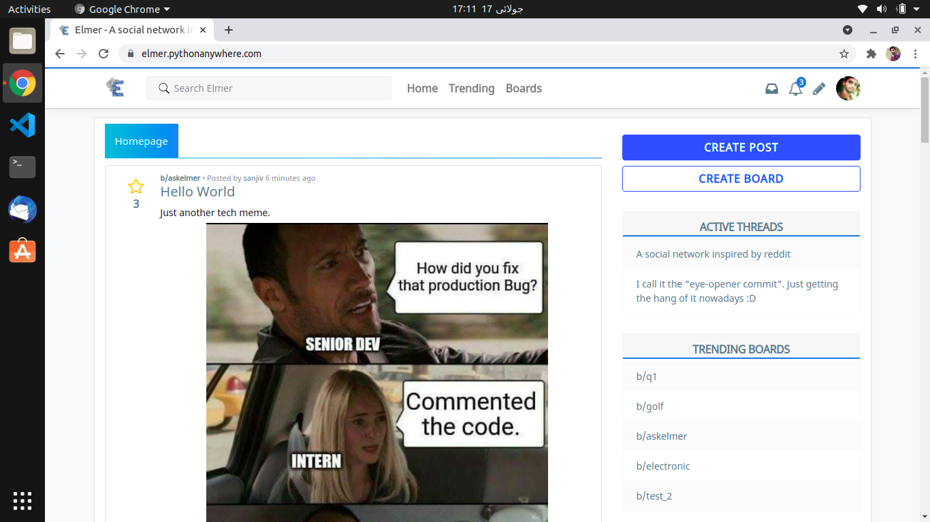Open the b/askelmer link above post
This screenshot has width=930, height=522.
pos(180,178)
